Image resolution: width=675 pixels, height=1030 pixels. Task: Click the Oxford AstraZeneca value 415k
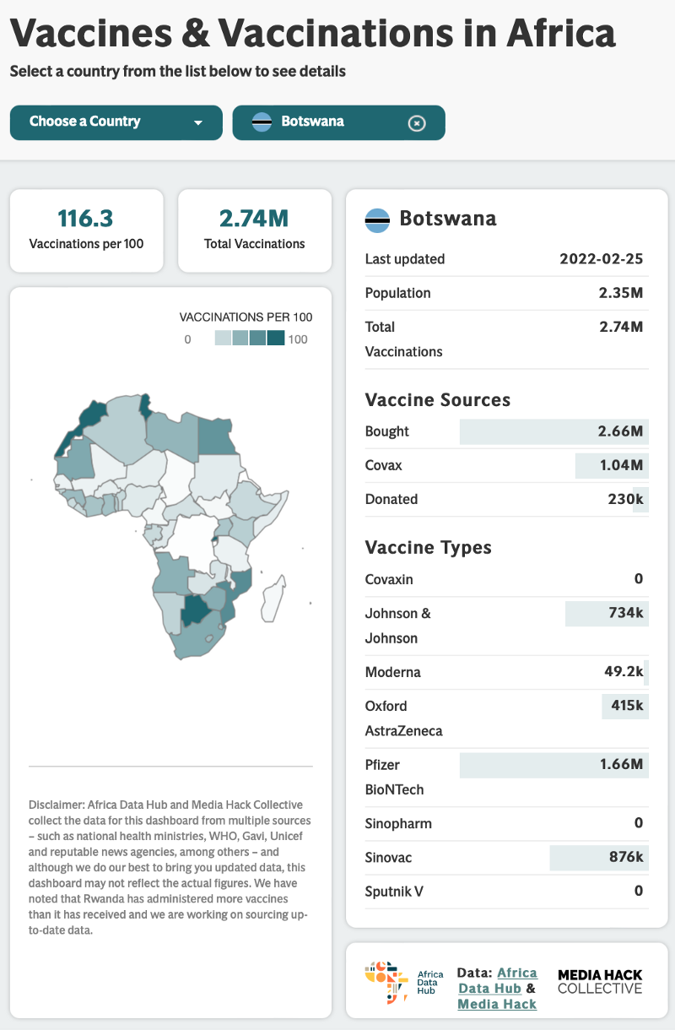click(x=627, y=705)
